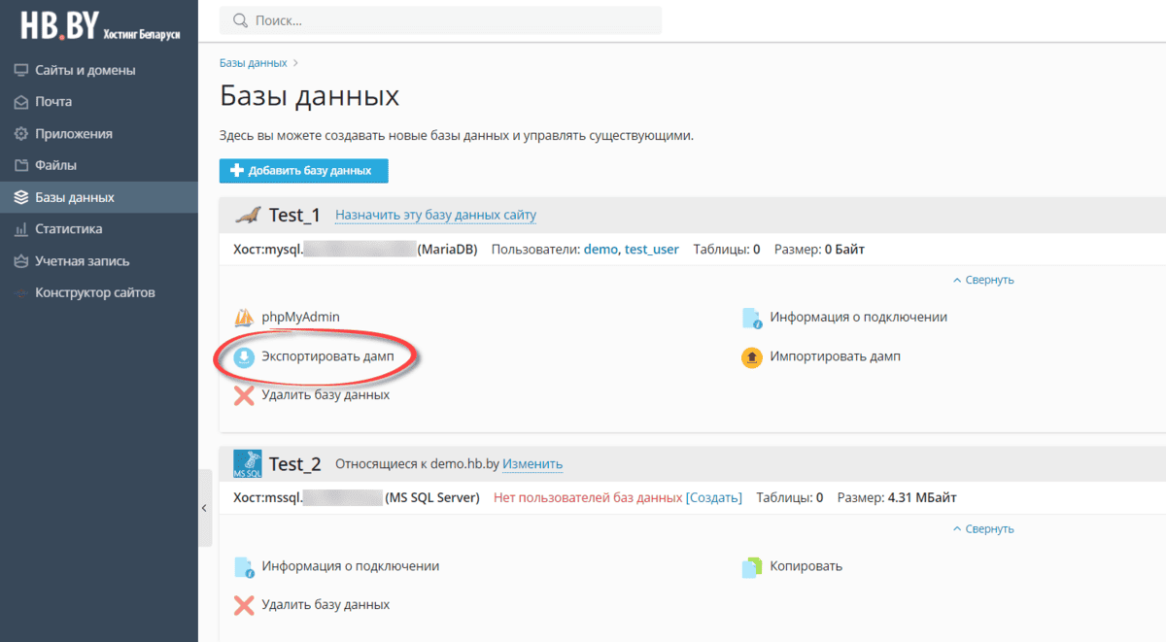
Task: Open Почта section in sidebar
Action: pyautogui.click(x=53, y=102)
